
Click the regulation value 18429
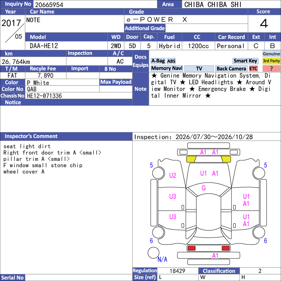click(x=177, y=271)
